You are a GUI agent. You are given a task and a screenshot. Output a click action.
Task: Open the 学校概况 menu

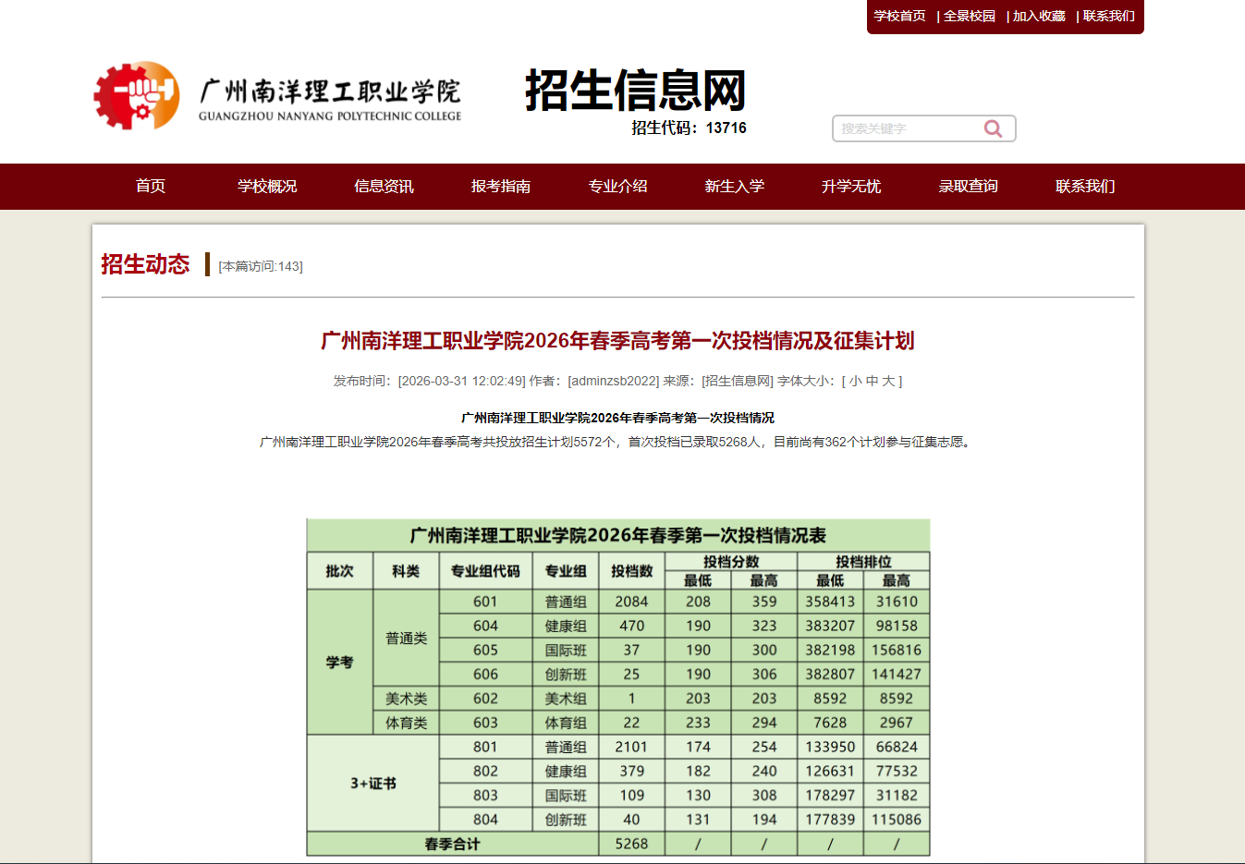(266, 186)
